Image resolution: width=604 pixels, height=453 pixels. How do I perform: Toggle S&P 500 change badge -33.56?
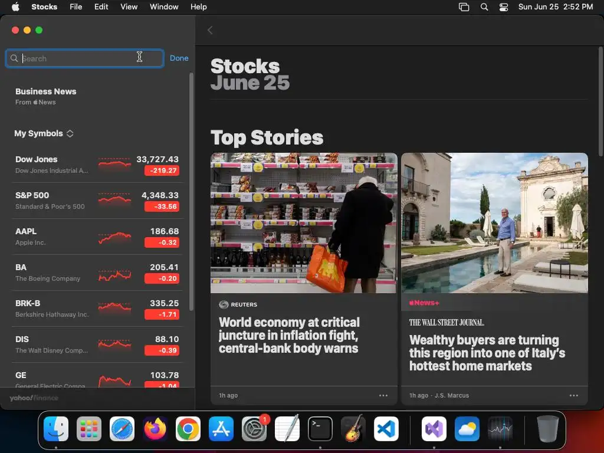[162, 206]
